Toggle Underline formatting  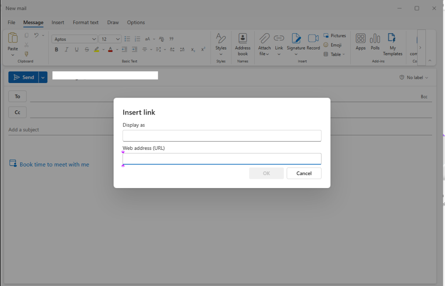click(76, 49)
